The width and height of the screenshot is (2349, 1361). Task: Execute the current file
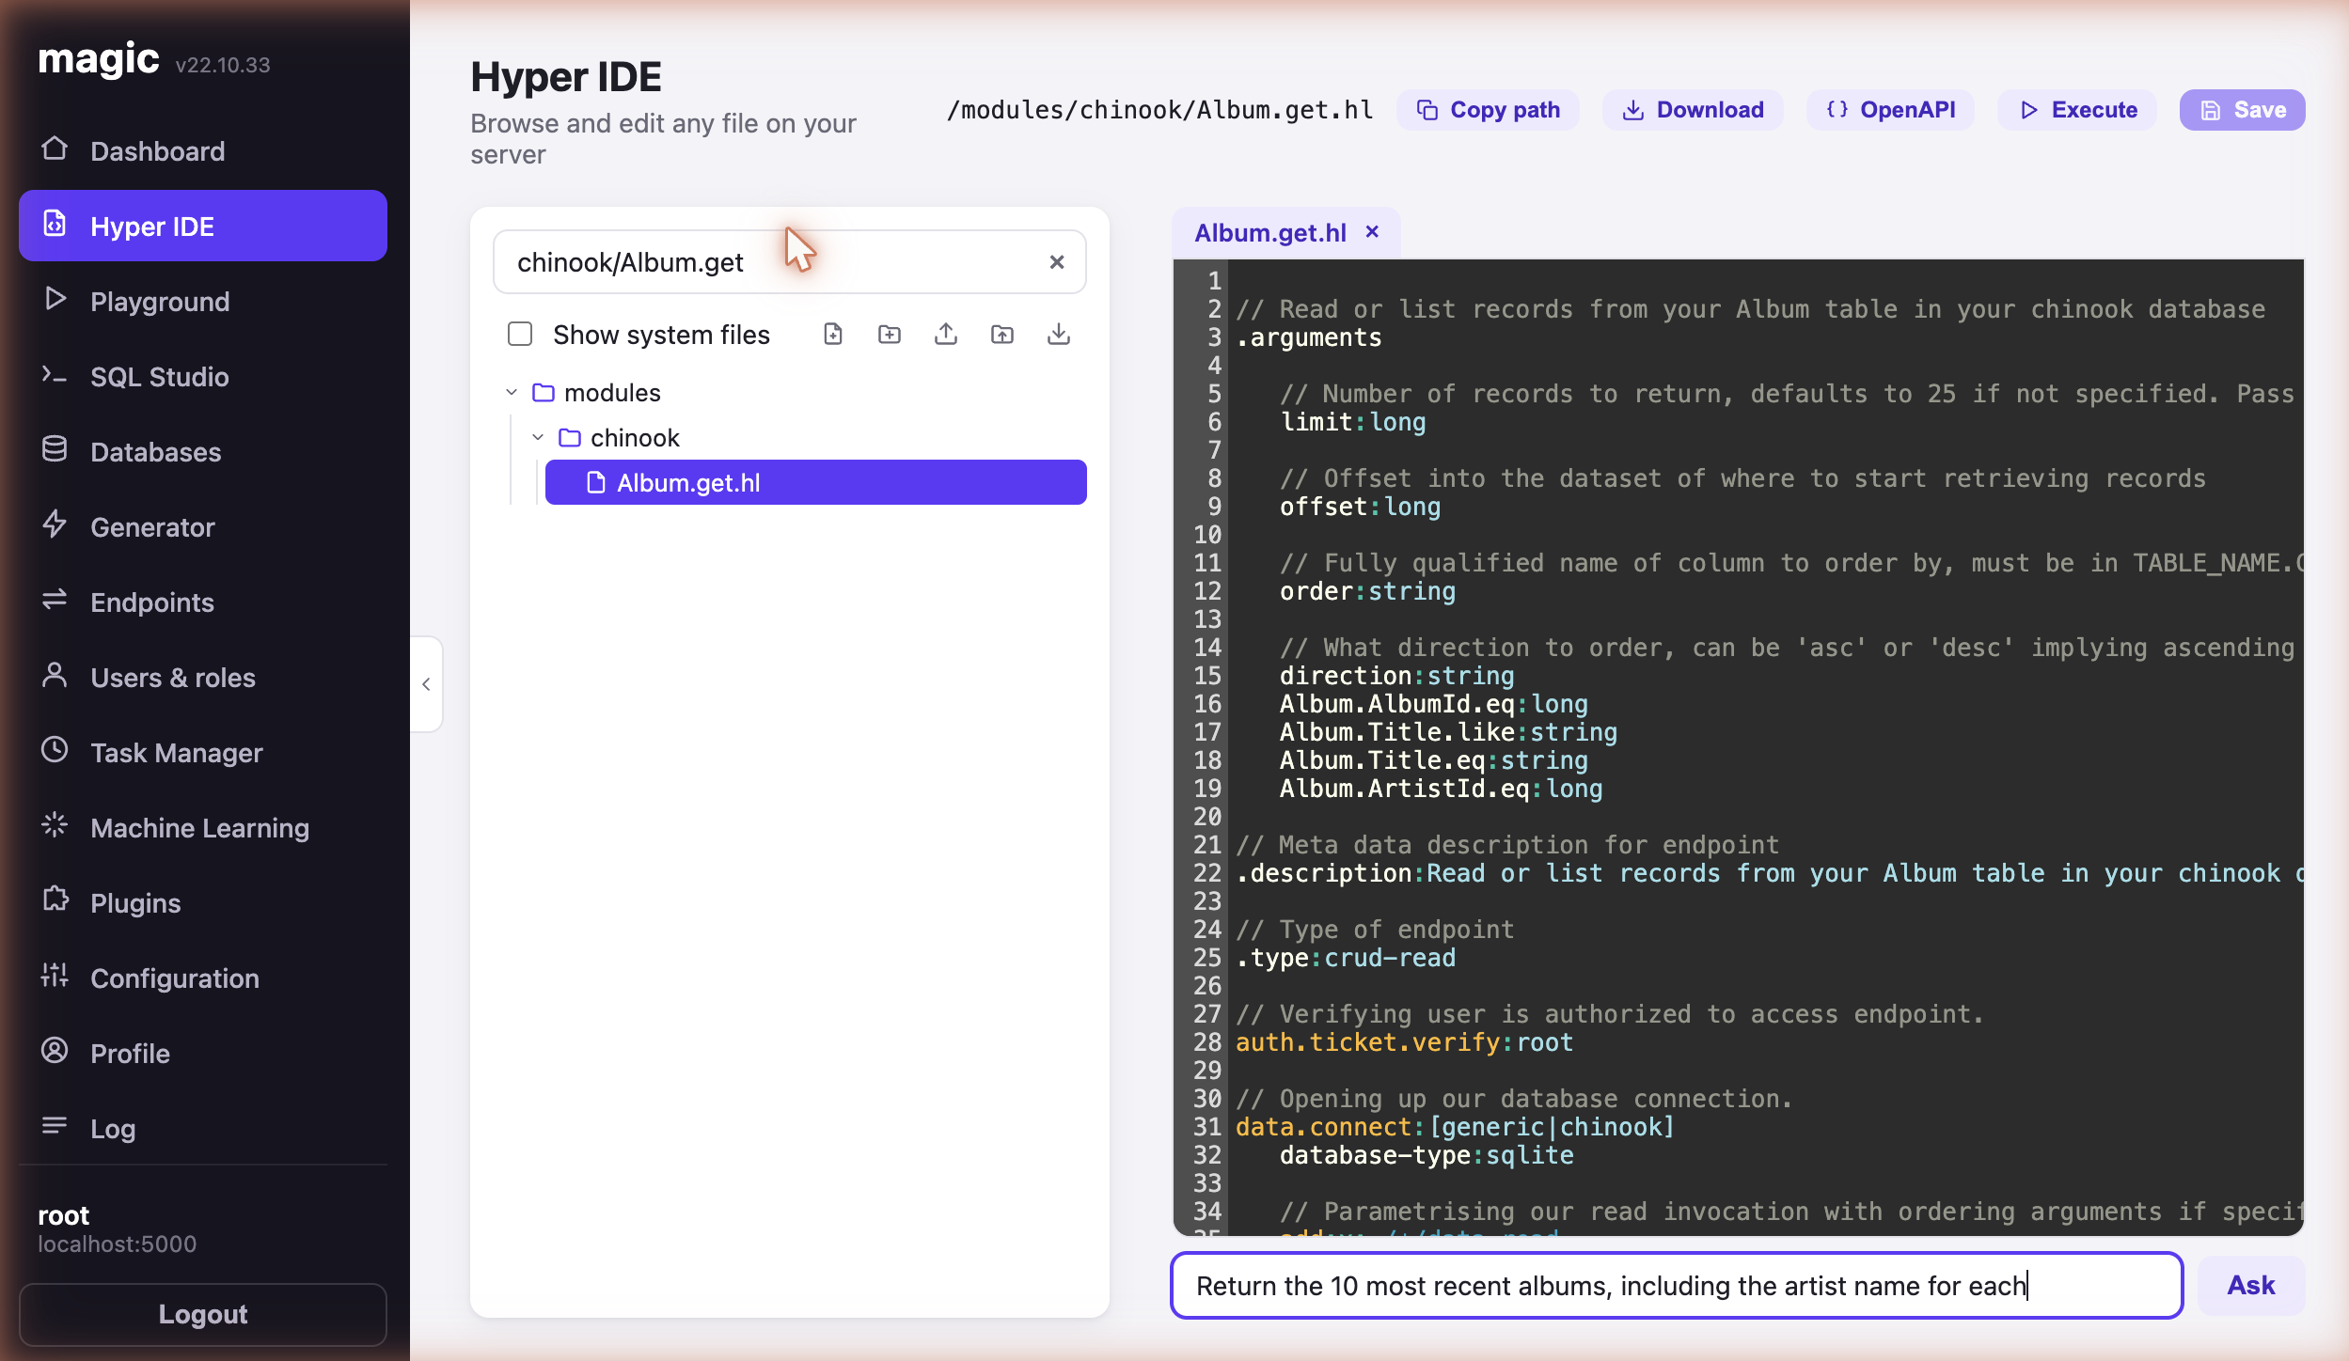tap(2077, 110)
